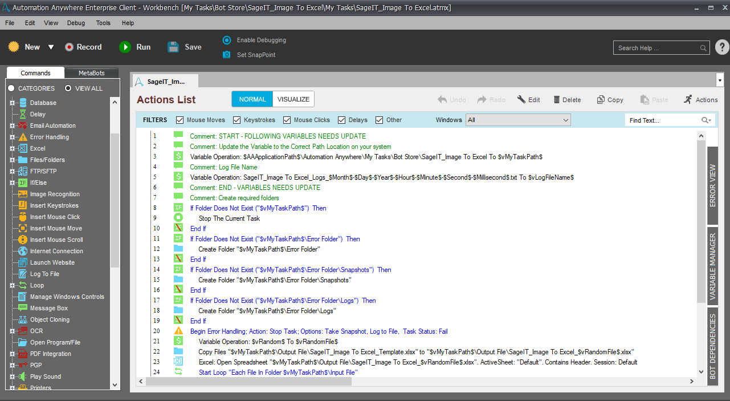Uncheck the Mouse Moves filter
730x401 pixels.
(180, 120)
